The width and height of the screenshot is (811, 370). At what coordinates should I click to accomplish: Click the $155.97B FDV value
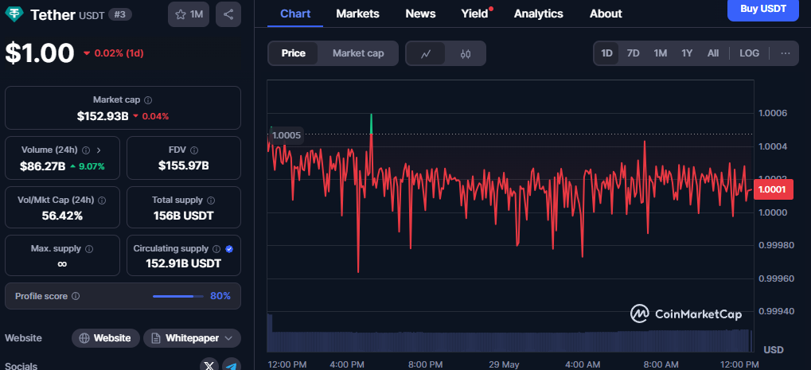point(184,166)
